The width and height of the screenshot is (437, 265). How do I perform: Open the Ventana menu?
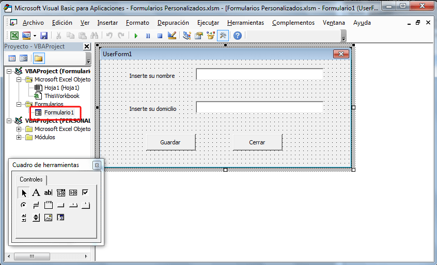click(x=334, y=23)
